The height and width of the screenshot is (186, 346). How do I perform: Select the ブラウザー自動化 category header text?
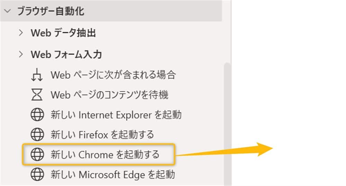51,11
